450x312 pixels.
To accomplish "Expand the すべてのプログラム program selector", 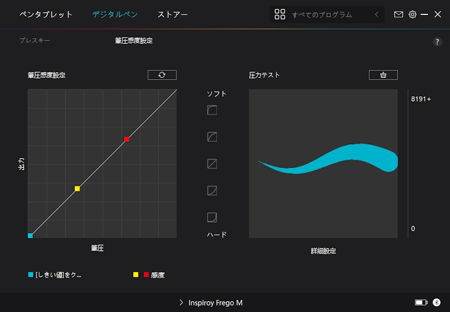I will coord(321,14).
